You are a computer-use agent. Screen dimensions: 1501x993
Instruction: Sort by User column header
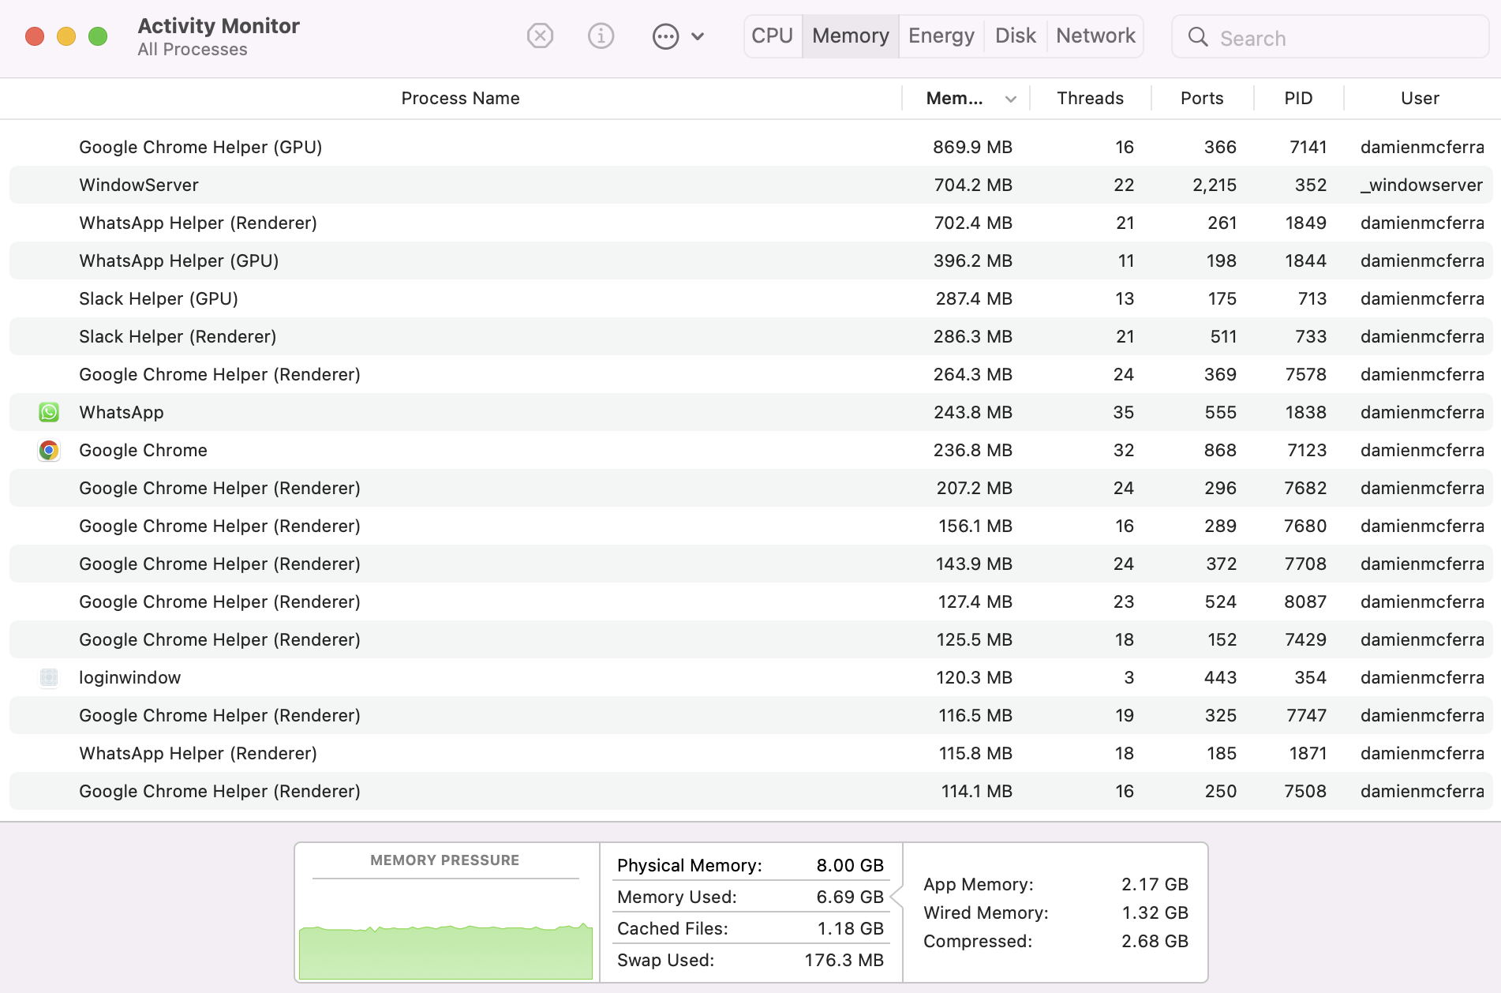(1420, 99)
